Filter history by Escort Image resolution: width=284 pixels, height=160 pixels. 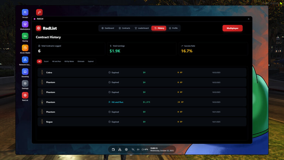point(46,61)
